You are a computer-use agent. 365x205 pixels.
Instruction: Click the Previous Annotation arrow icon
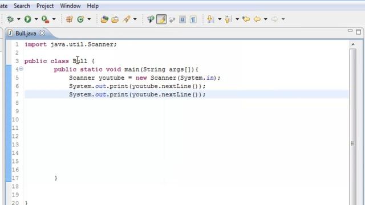tap(228, 19)
